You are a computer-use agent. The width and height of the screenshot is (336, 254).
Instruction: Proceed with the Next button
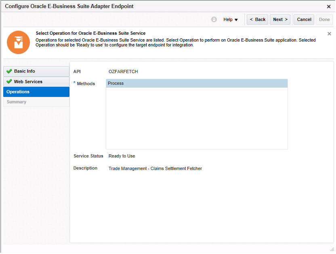click(280, 19)
